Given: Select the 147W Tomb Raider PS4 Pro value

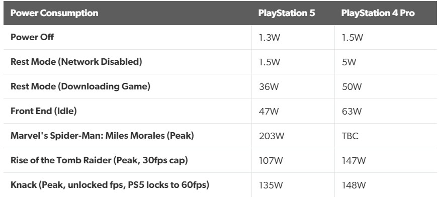Looking at the screenshot, I should [354, 161].
